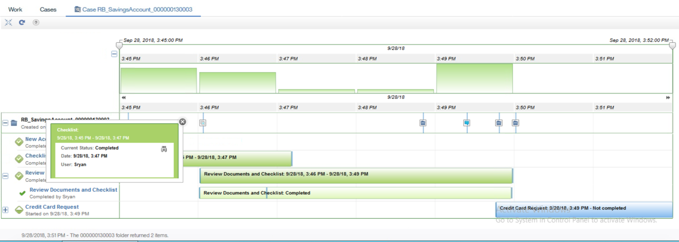The height and width of the screenshot is (242, 679).
Task: Open Review Documents and Checklist step link
Action: 73,190
